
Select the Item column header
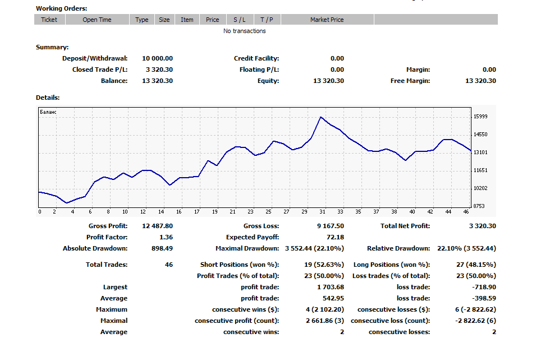click(187, 20)
